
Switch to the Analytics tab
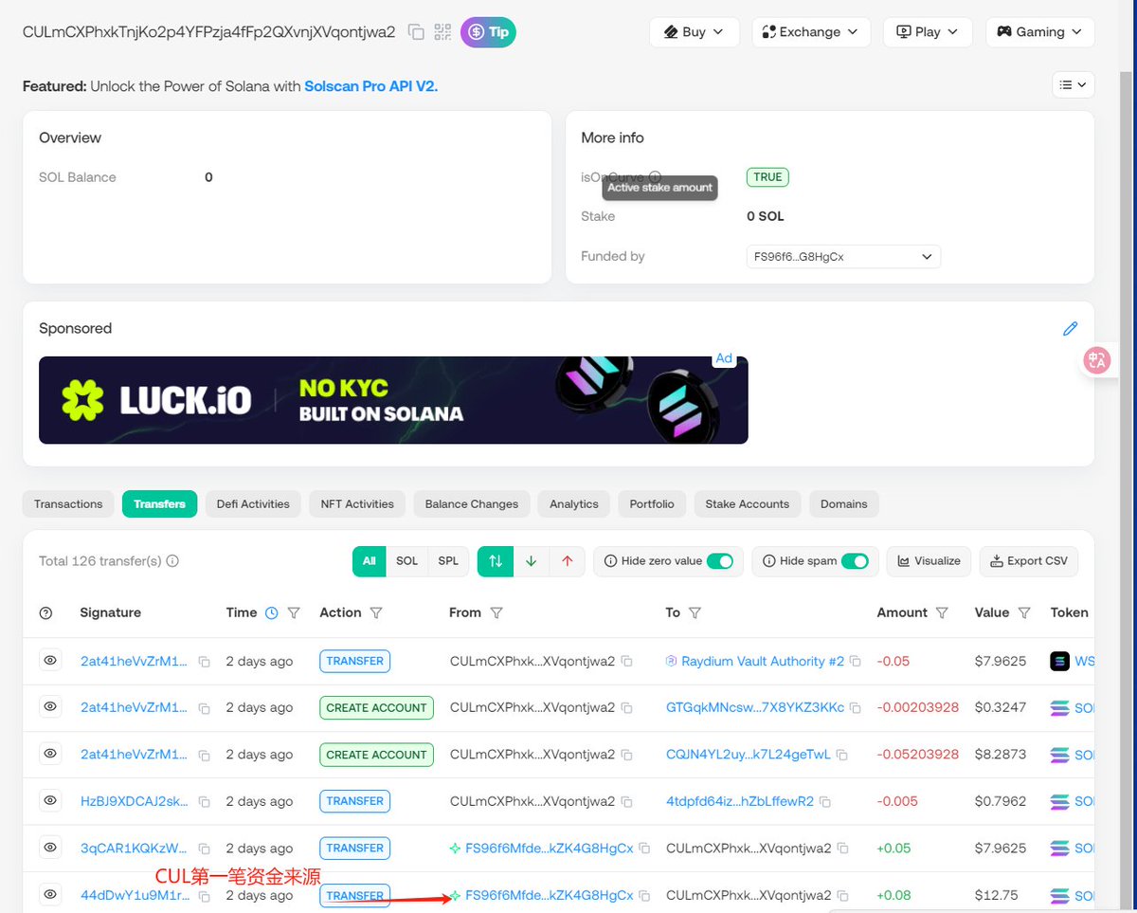(x=573, y=503)
